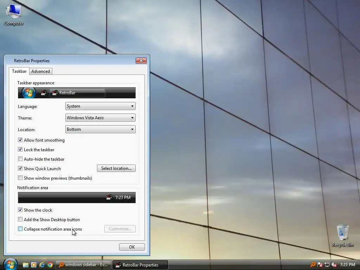Open the Language dropdown
The image size is (360, 270).
click(100, 106)
